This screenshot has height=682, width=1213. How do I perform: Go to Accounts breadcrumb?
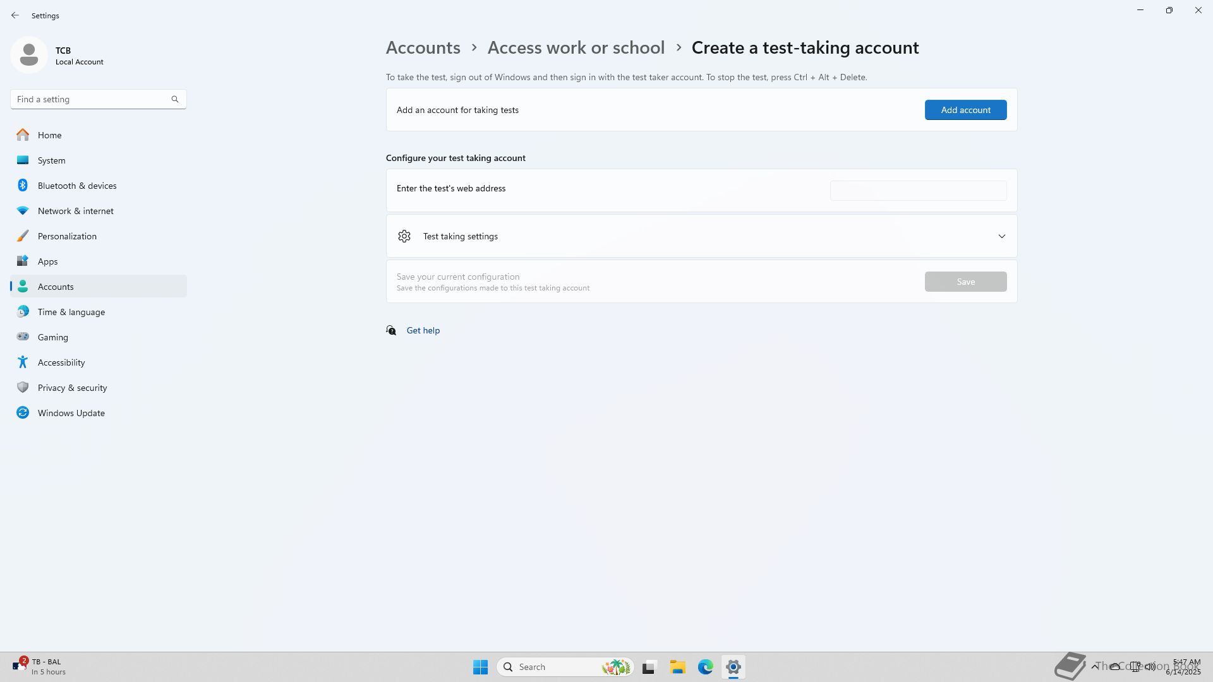point(423,48)
